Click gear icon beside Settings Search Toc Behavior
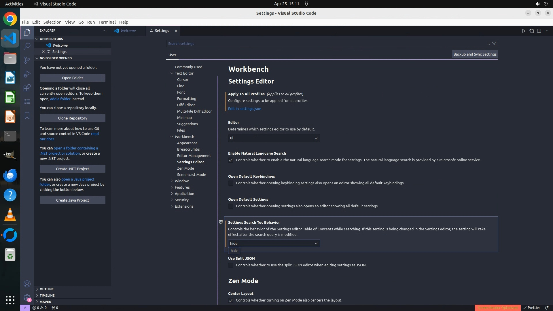This screenshot has height=311, width=553. click(221, 222)
